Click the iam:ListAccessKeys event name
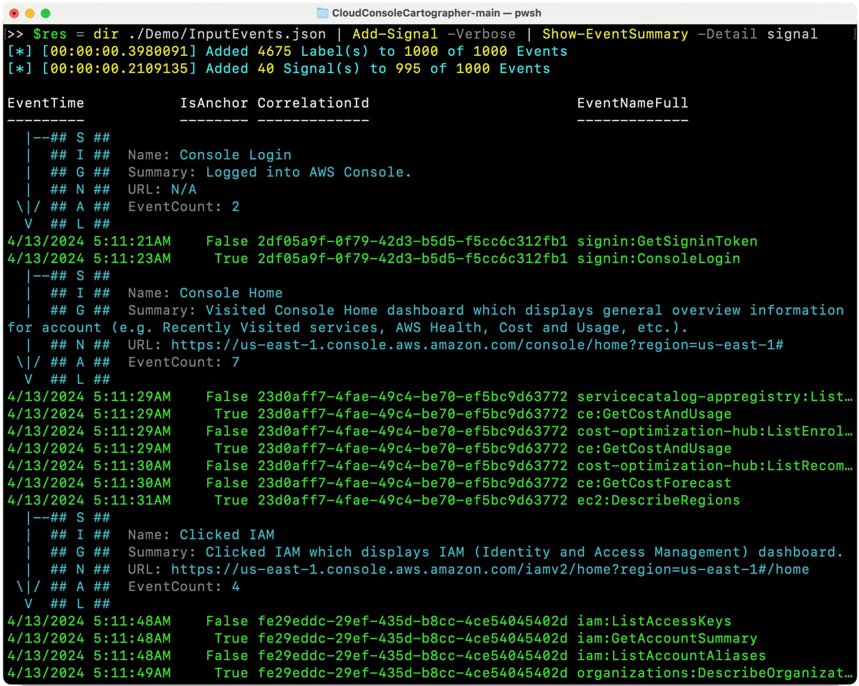Viewport: 859px width, 686px height. [654, 621]
